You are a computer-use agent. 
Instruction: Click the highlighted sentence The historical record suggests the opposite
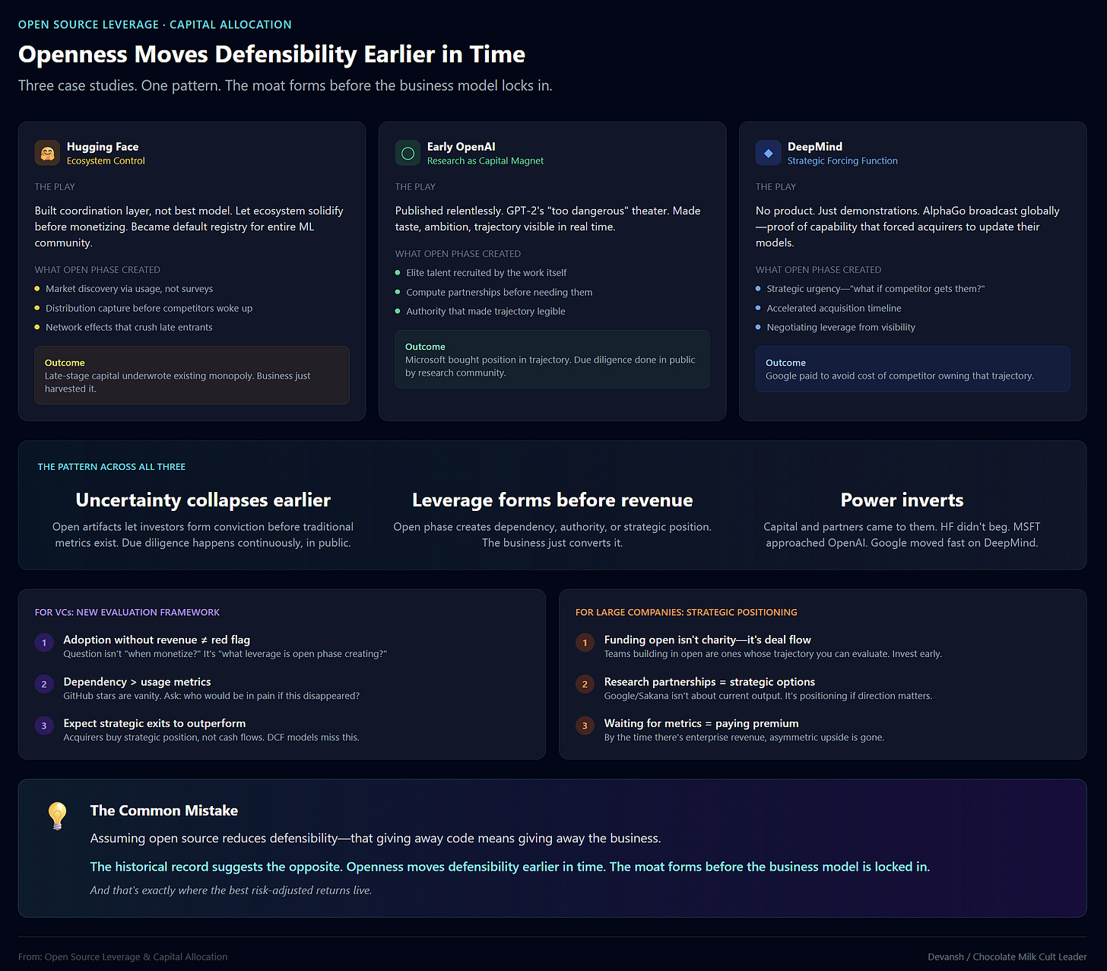510,867
